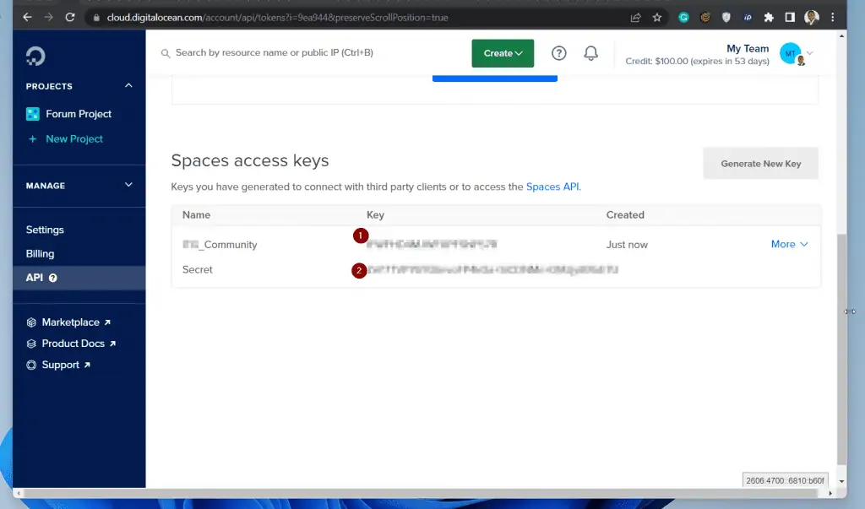865x509 pixels.
Task: Click the 'My Team' name text
Action: (748, 48)
